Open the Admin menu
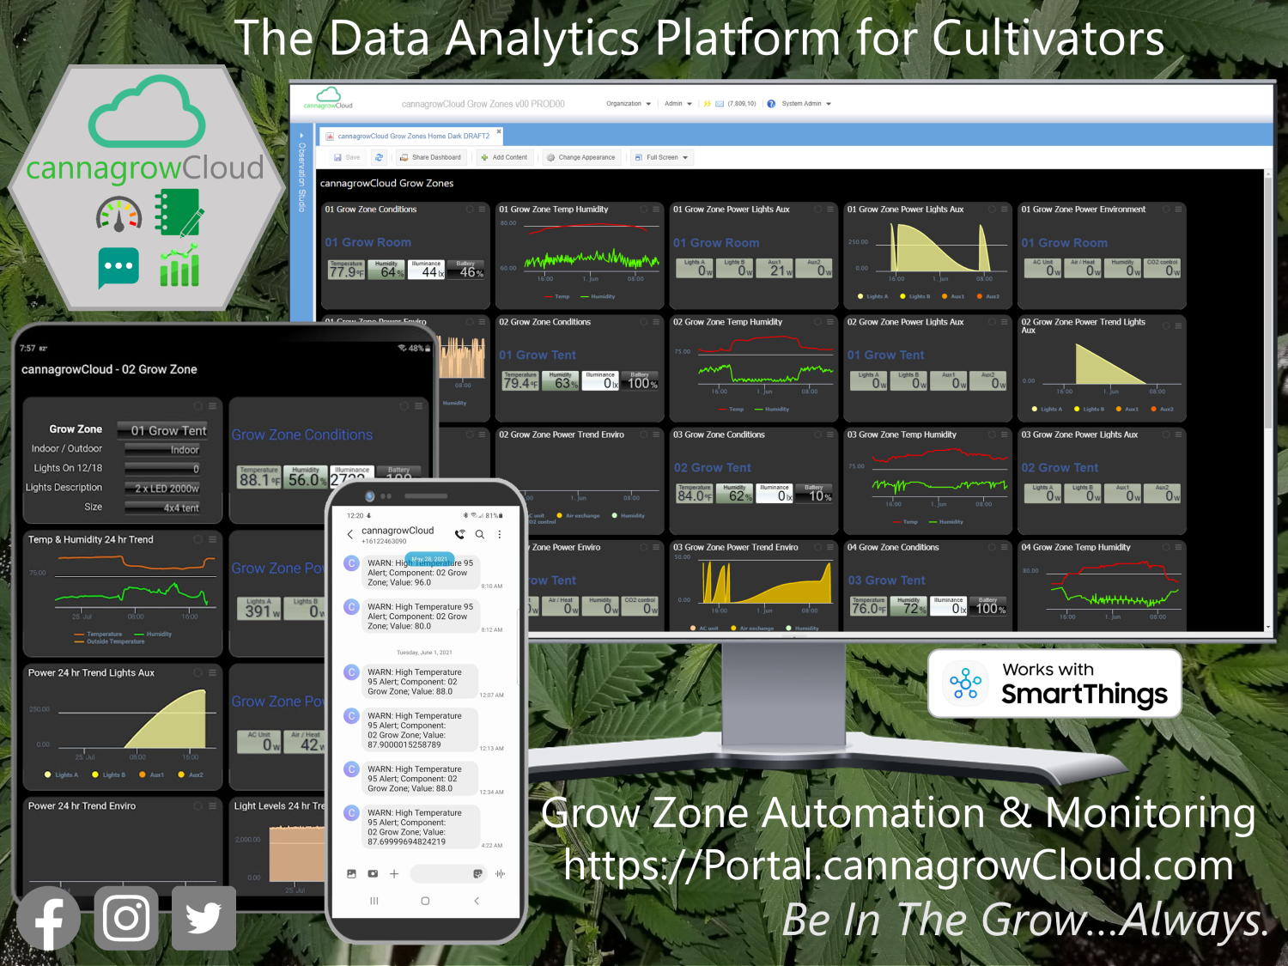Viewport: 1288px width, 966px height. point(677,104)
